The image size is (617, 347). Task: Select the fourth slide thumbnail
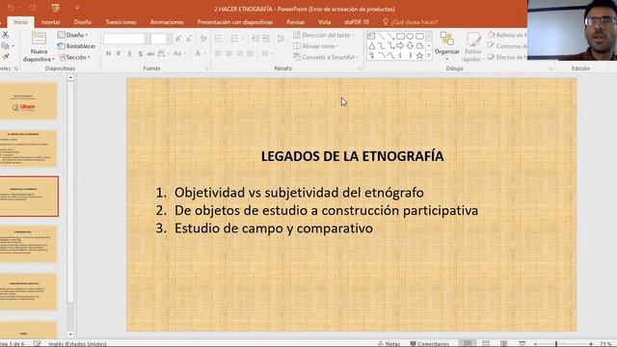28,244
